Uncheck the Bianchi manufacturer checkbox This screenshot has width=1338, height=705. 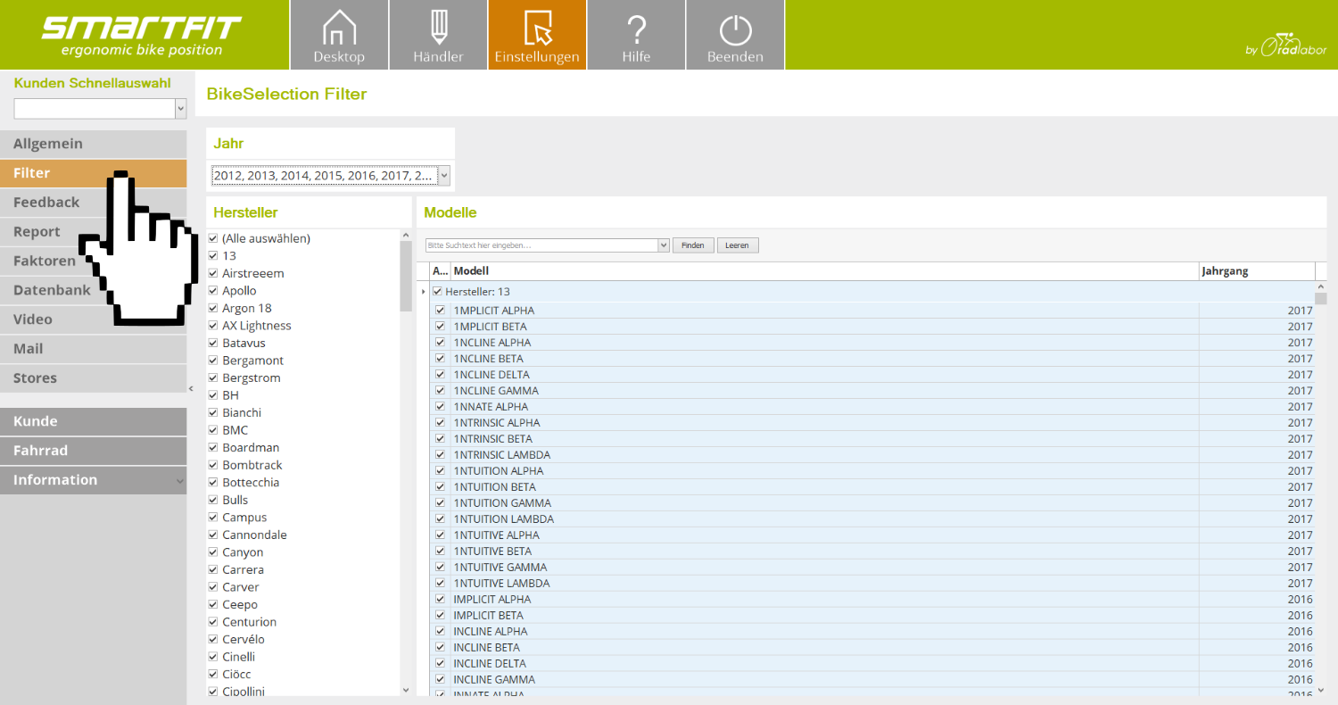213,412
